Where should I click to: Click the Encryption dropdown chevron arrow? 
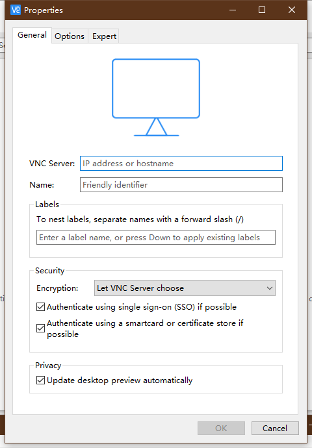point(269,288)
